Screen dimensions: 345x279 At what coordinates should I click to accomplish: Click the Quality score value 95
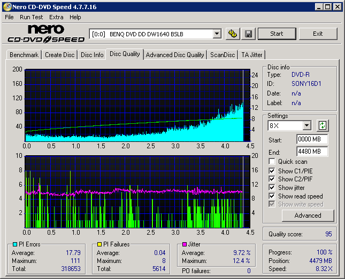click(328, 234)
